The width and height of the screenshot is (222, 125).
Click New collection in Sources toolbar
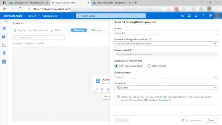38,30
